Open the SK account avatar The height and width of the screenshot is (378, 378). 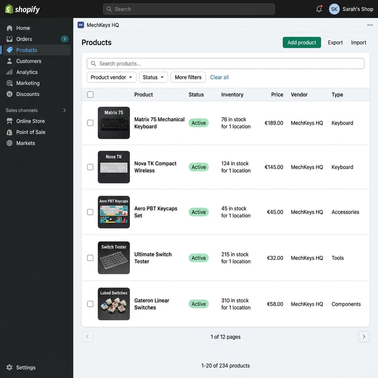[334, 9]
